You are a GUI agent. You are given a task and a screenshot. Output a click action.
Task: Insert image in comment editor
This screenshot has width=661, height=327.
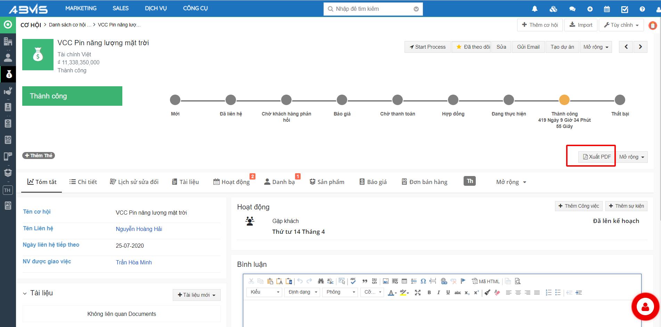pos(385,281)
